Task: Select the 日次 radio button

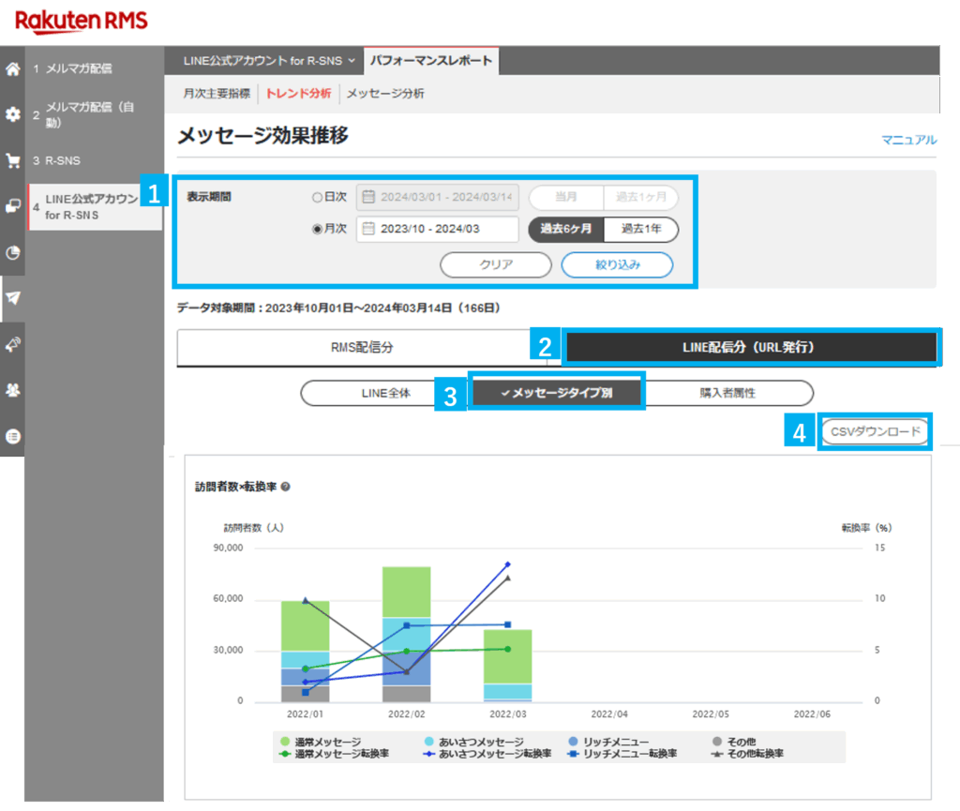Action: tap(317, 198)
